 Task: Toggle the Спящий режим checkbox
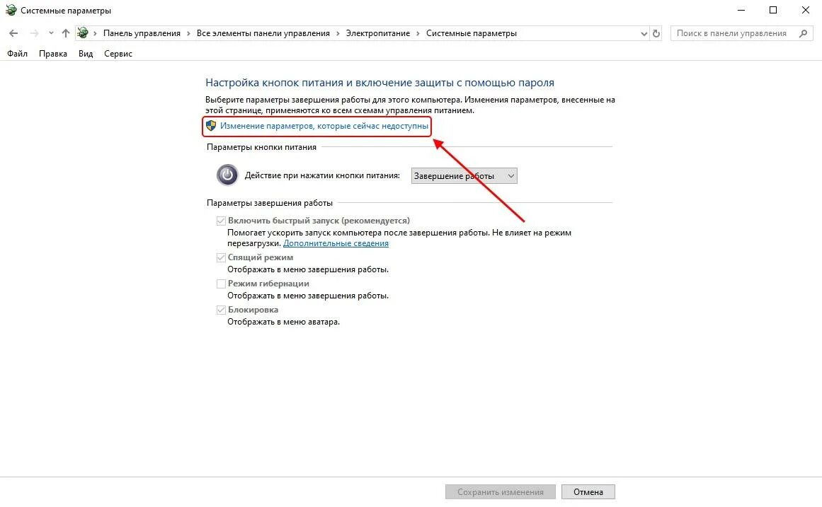[x=221, y=257]
